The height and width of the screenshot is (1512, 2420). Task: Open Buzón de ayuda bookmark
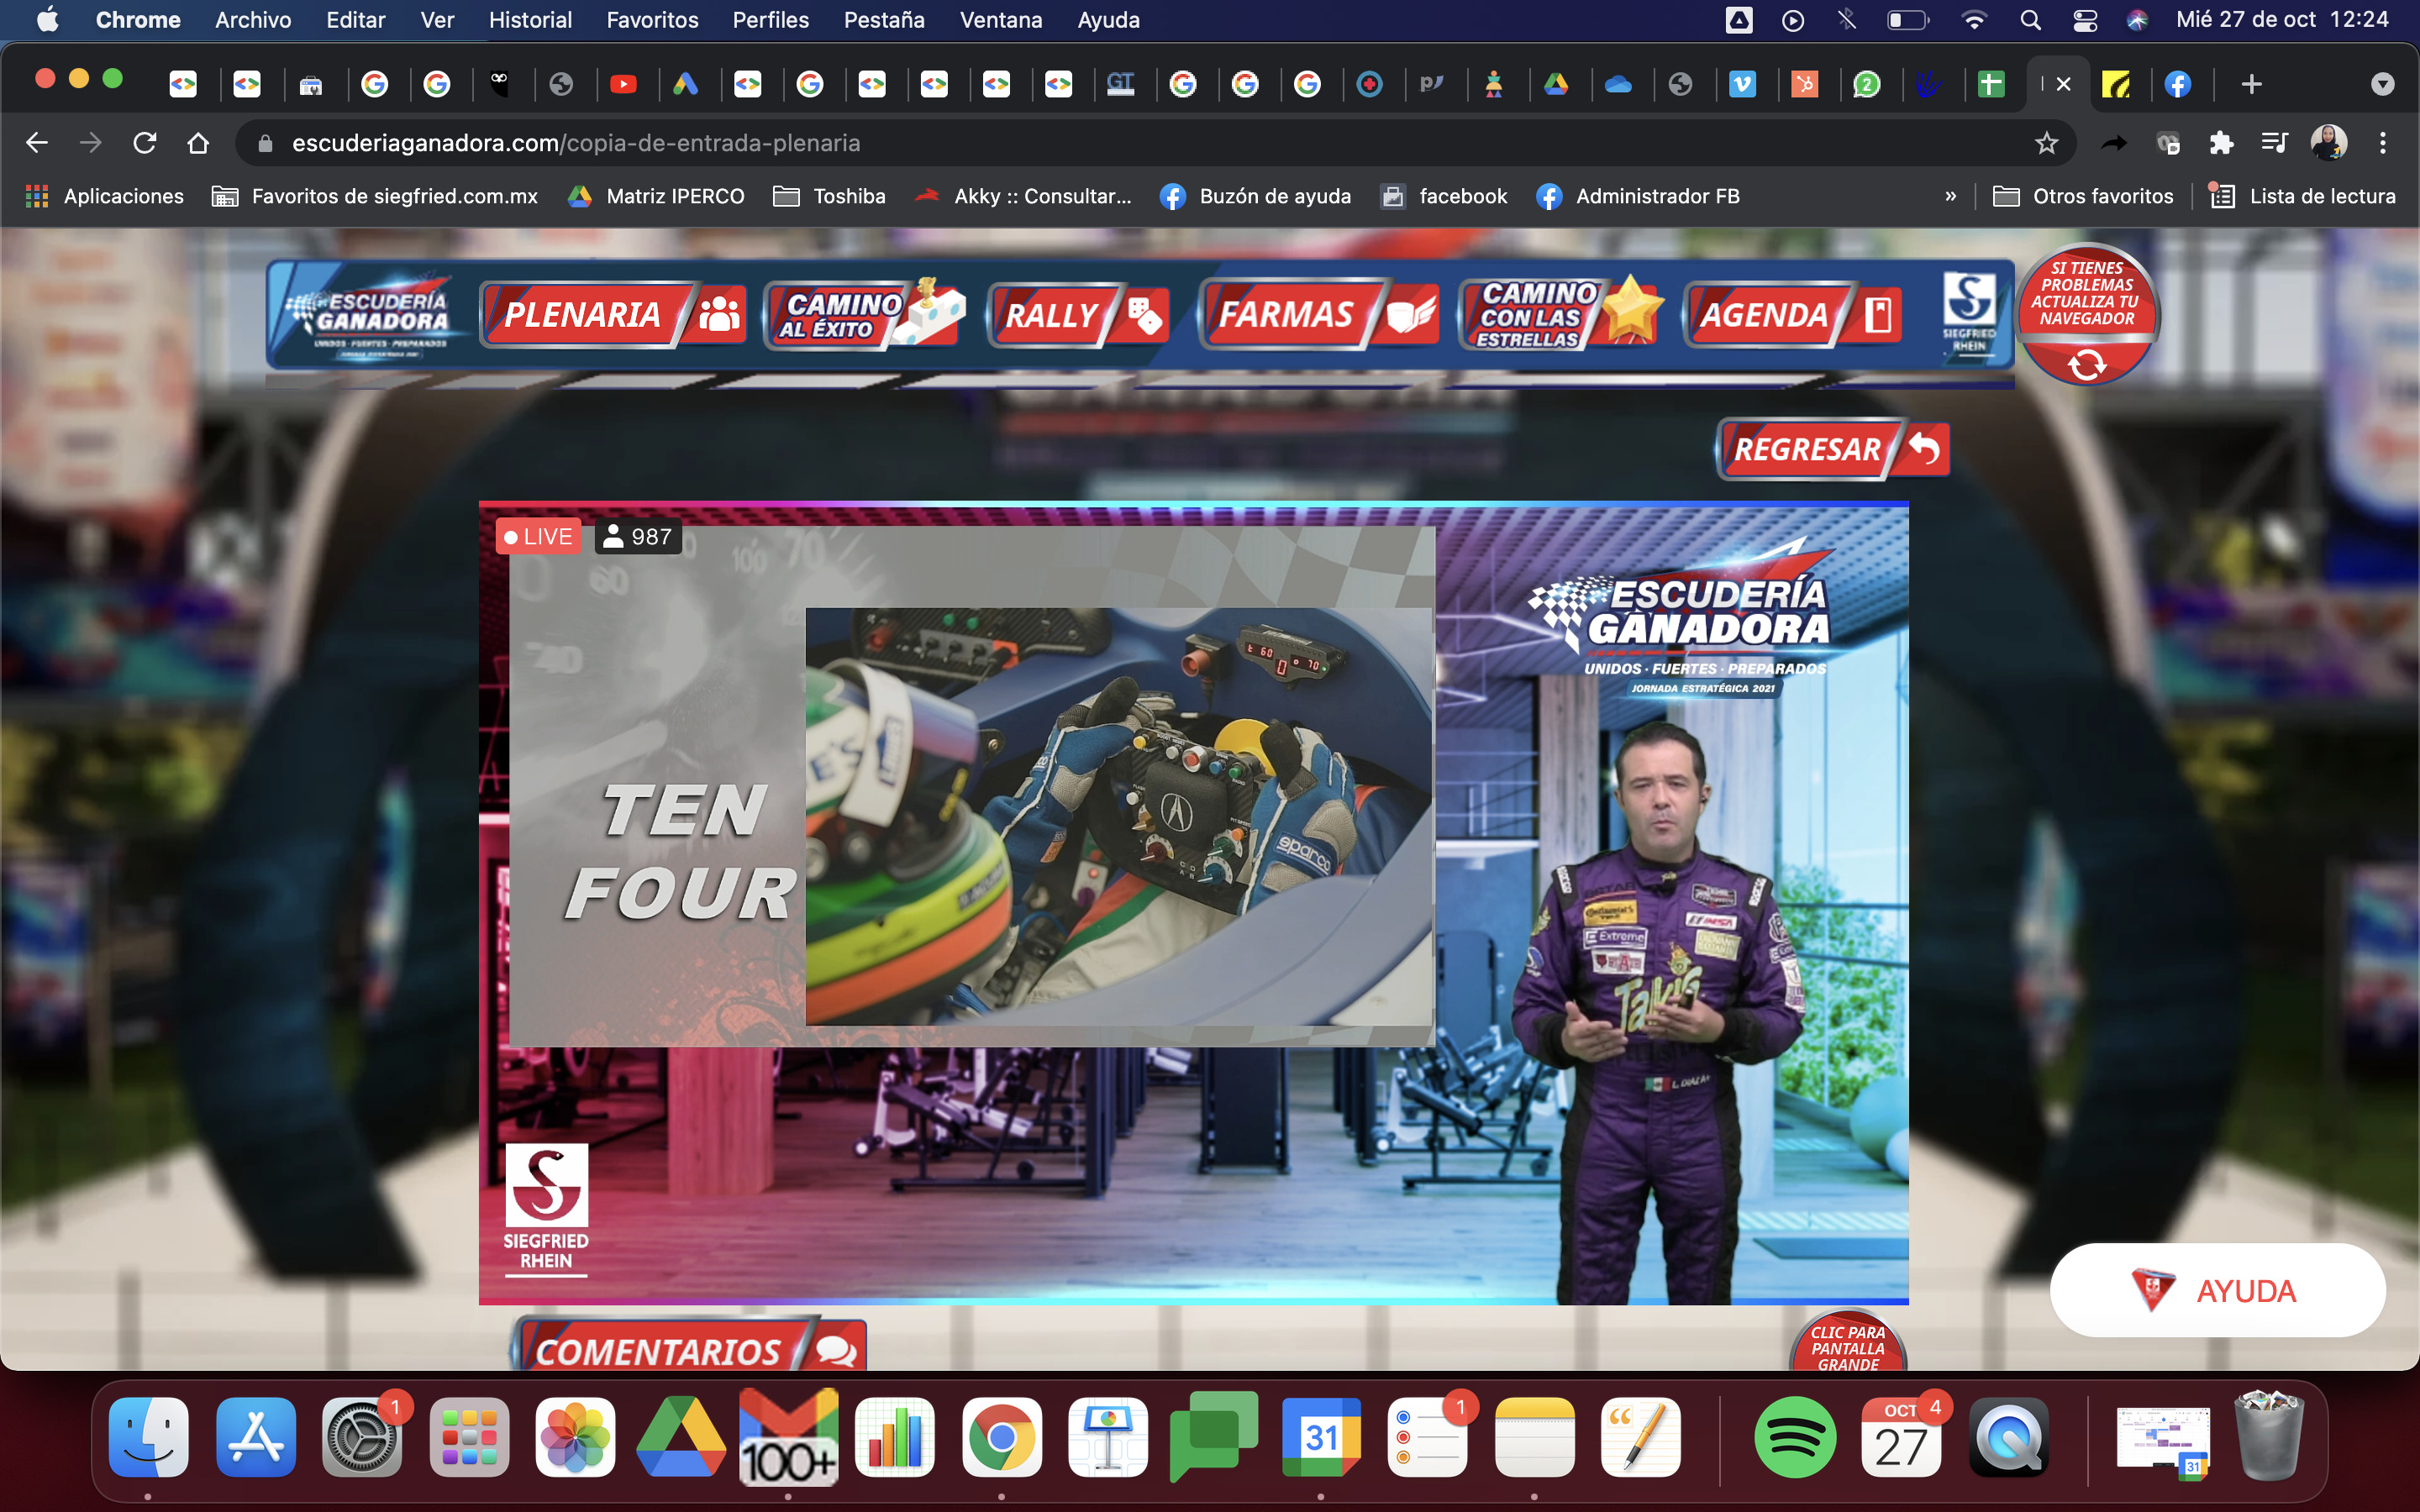(x=1256, y=197)
